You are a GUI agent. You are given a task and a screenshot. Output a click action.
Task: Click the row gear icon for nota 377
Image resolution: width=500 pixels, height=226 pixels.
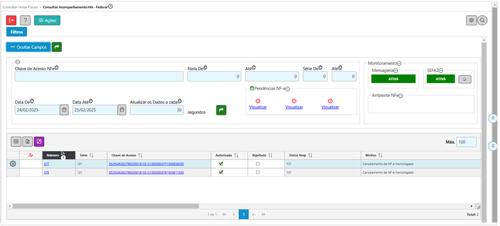[x=13, y=164]
